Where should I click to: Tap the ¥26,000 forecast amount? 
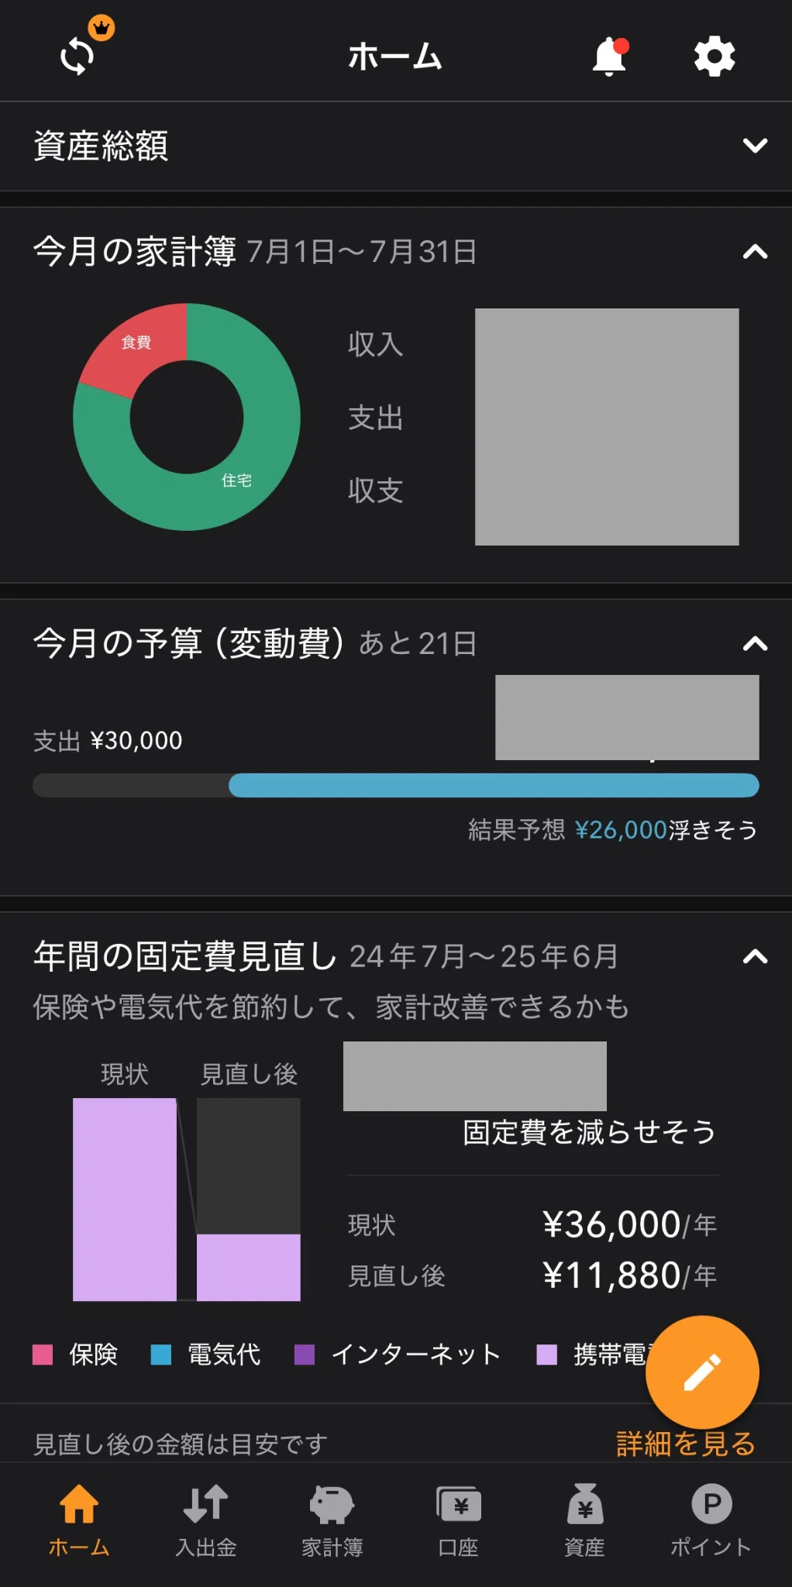621,830
